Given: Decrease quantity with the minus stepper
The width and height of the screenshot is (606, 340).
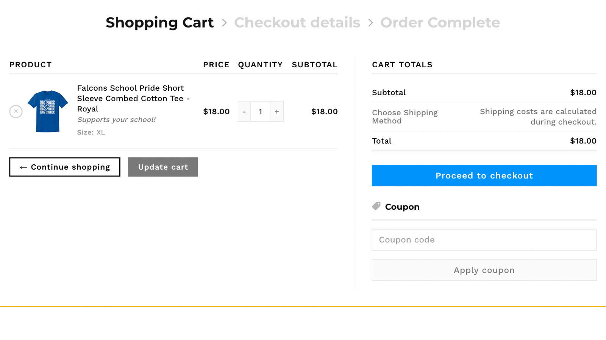Looking at the screenshot, I should click(x=244, y=111).
